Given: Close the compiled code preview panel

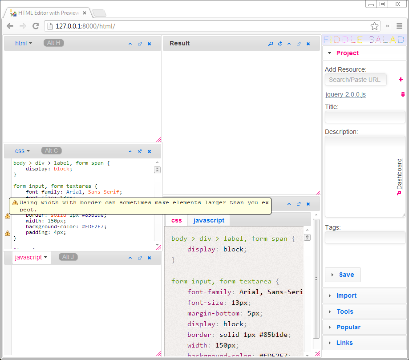Looking at the screenshot, I should 308,204.
